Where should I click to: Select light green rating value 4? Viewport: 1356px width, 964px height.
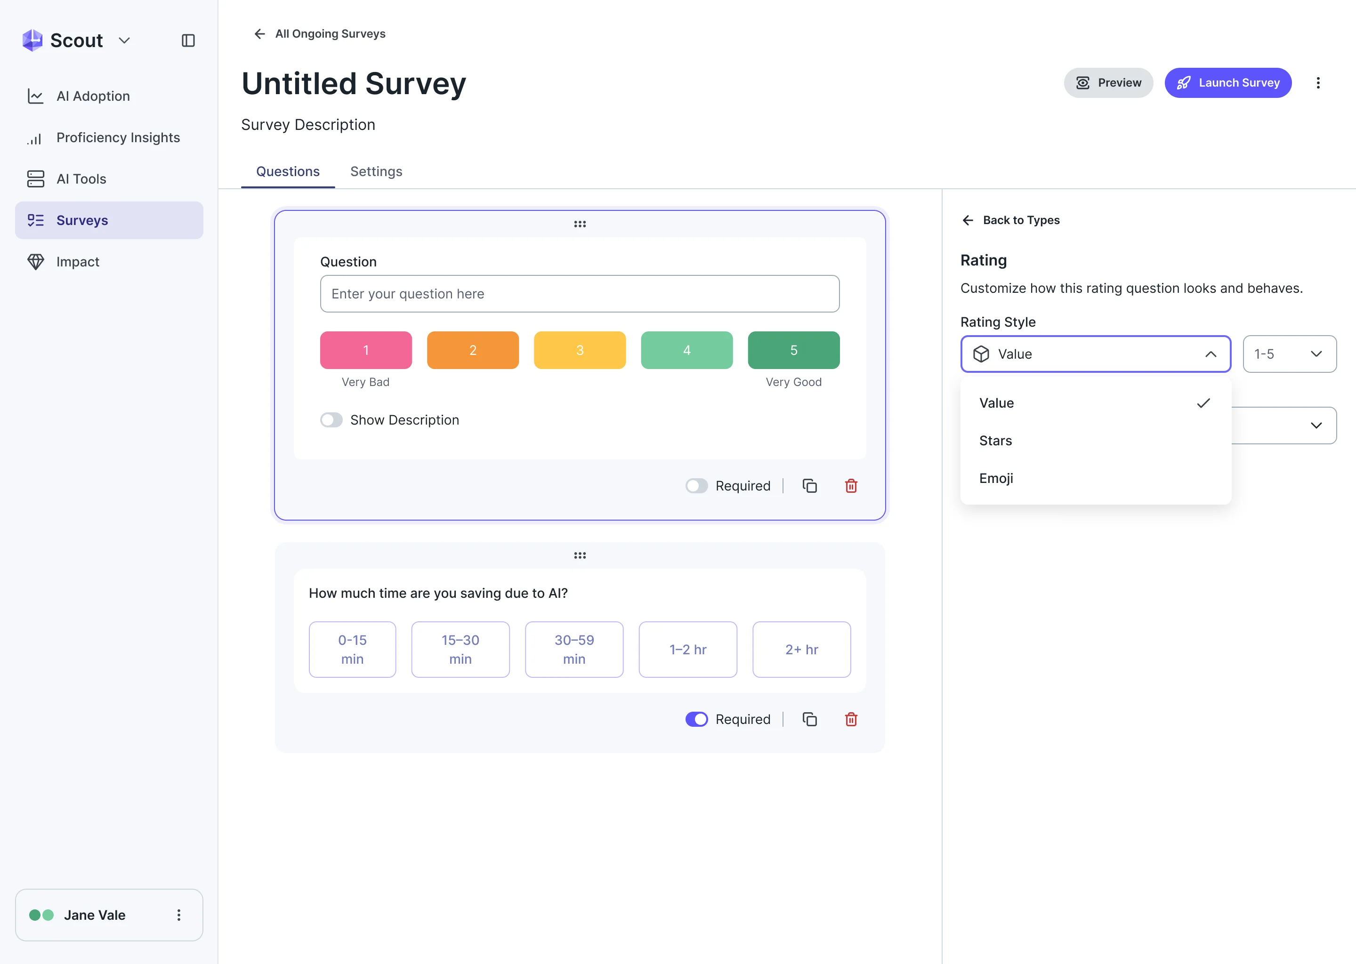coord(686,350)
